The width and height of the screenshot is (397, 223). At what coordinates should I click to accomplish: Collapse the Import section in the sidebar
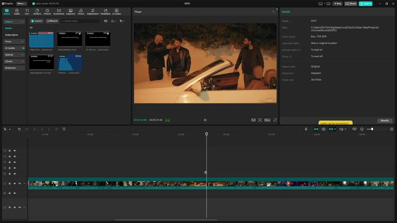point(22,22)
